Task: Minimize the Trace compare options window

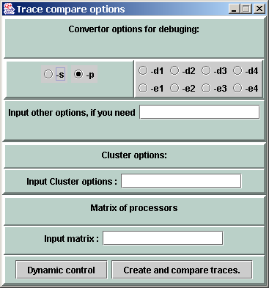Action: [x=234, y=9]
